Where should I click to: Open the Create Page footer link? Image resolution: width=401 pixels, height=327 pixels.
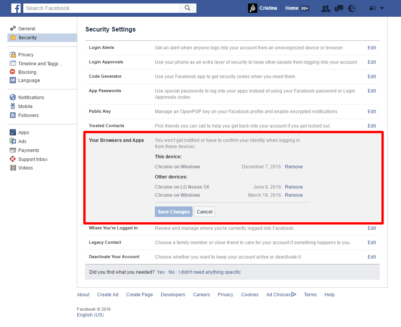(139, 294)
